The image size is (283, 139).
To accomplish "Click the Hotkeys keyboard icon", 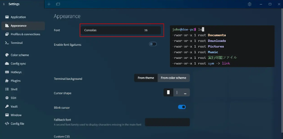I will (x=7, y=72).
